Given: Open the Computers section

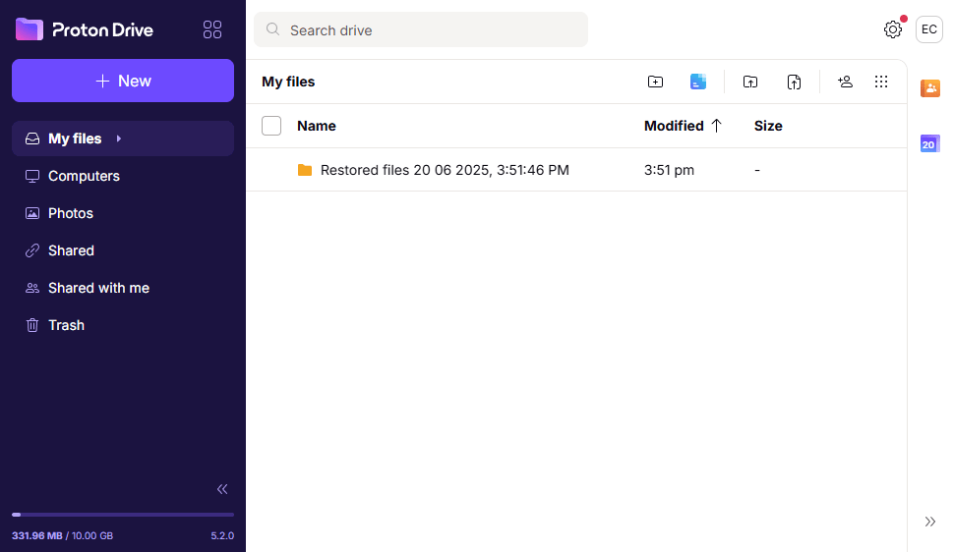Looking at the screenshot, I should tap(123, 176).
